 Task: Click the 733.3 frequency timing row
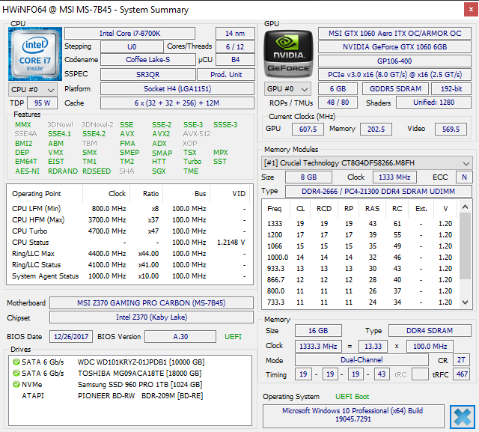(360, 302)
